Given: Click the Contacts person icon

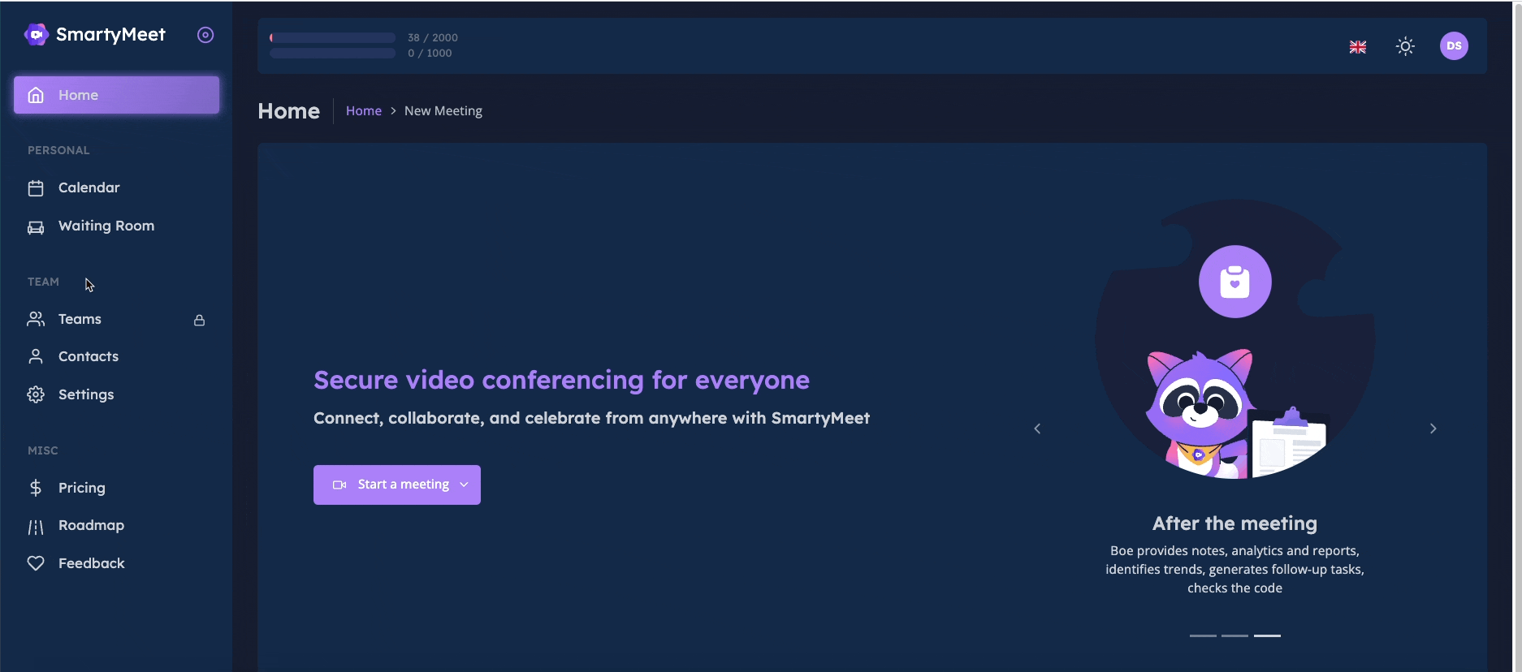Looking at the screenshot, I should pyautogui.click(x=36, y=356).
